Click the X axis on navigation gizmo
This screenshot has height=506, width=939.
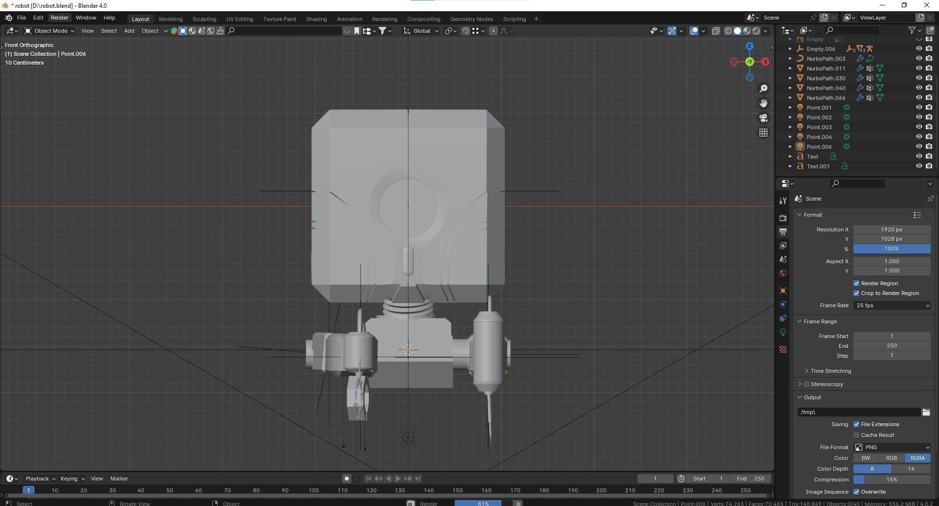pyautogui.click(x=765, y=62)
